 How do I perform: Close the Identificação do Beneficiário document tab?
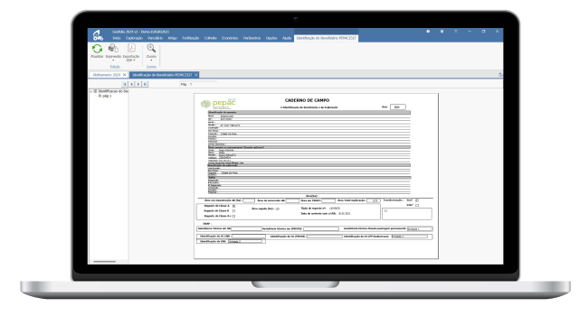pos(196,75)
